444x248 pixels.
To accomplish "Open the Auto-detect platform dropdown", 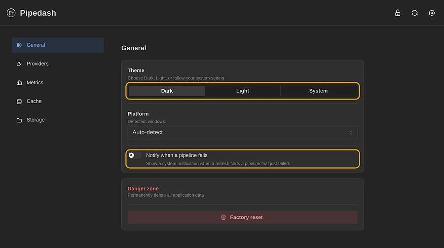I will [x=242, y=133].
